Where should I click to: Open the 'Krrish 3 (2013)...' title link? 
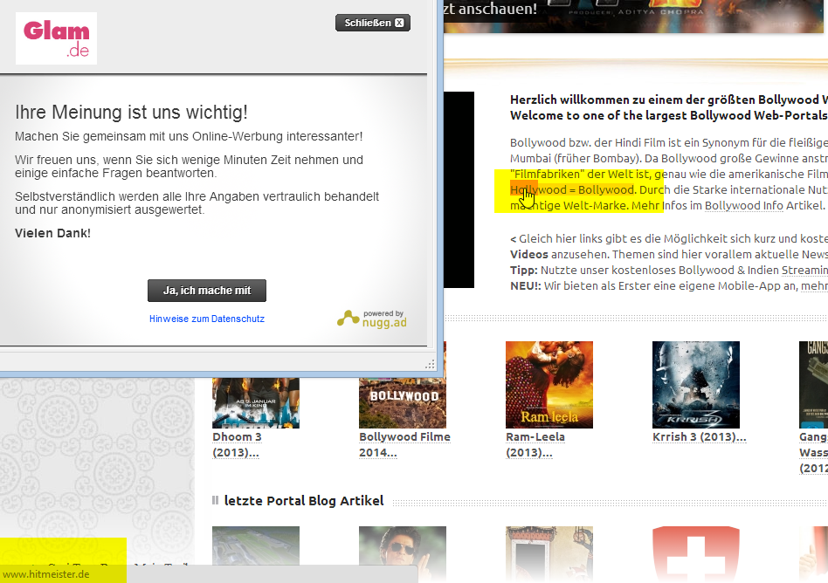tap(699, 437)
